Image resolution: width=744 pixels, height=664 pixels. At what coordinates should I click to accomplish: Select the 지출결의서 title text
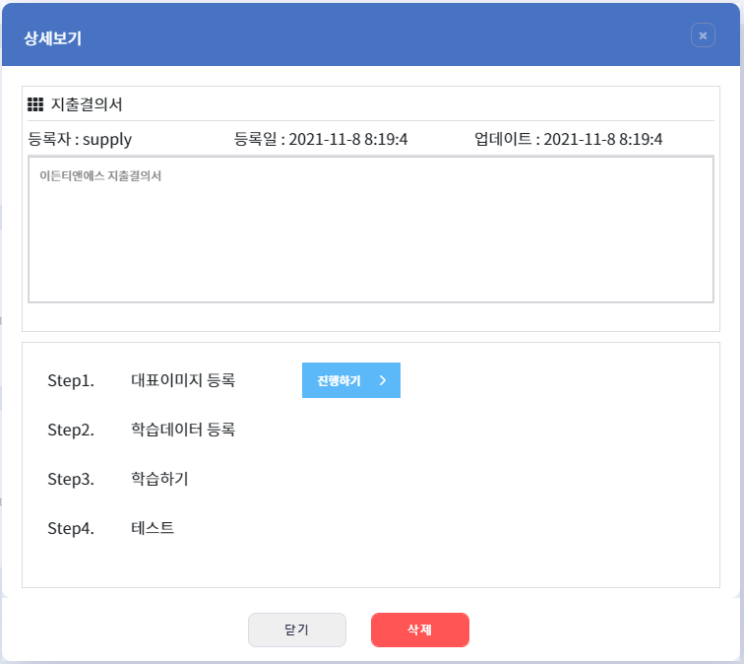(87, 104)
